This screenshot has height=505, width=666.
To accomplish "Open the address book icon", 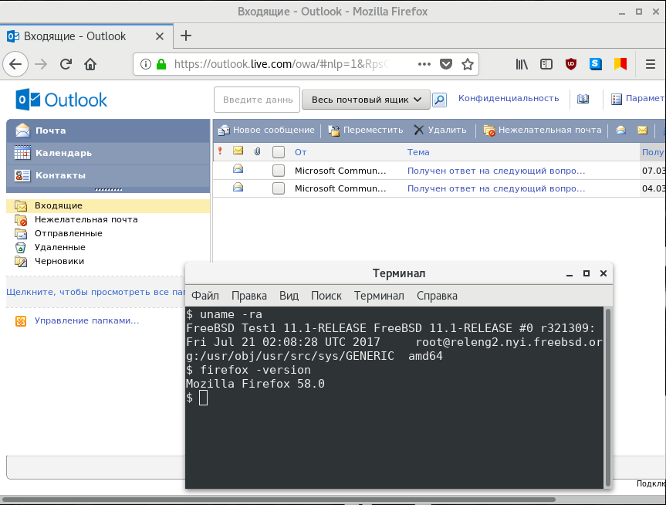I will (x=583, y=99).
